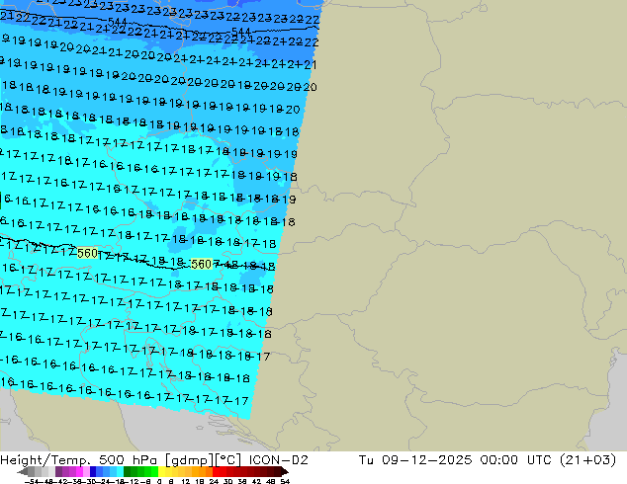Screen dimensions: 627x484
Task: Click the (21+03) forecast offset text
Action: pyautogui.click(x=587, y=460)
